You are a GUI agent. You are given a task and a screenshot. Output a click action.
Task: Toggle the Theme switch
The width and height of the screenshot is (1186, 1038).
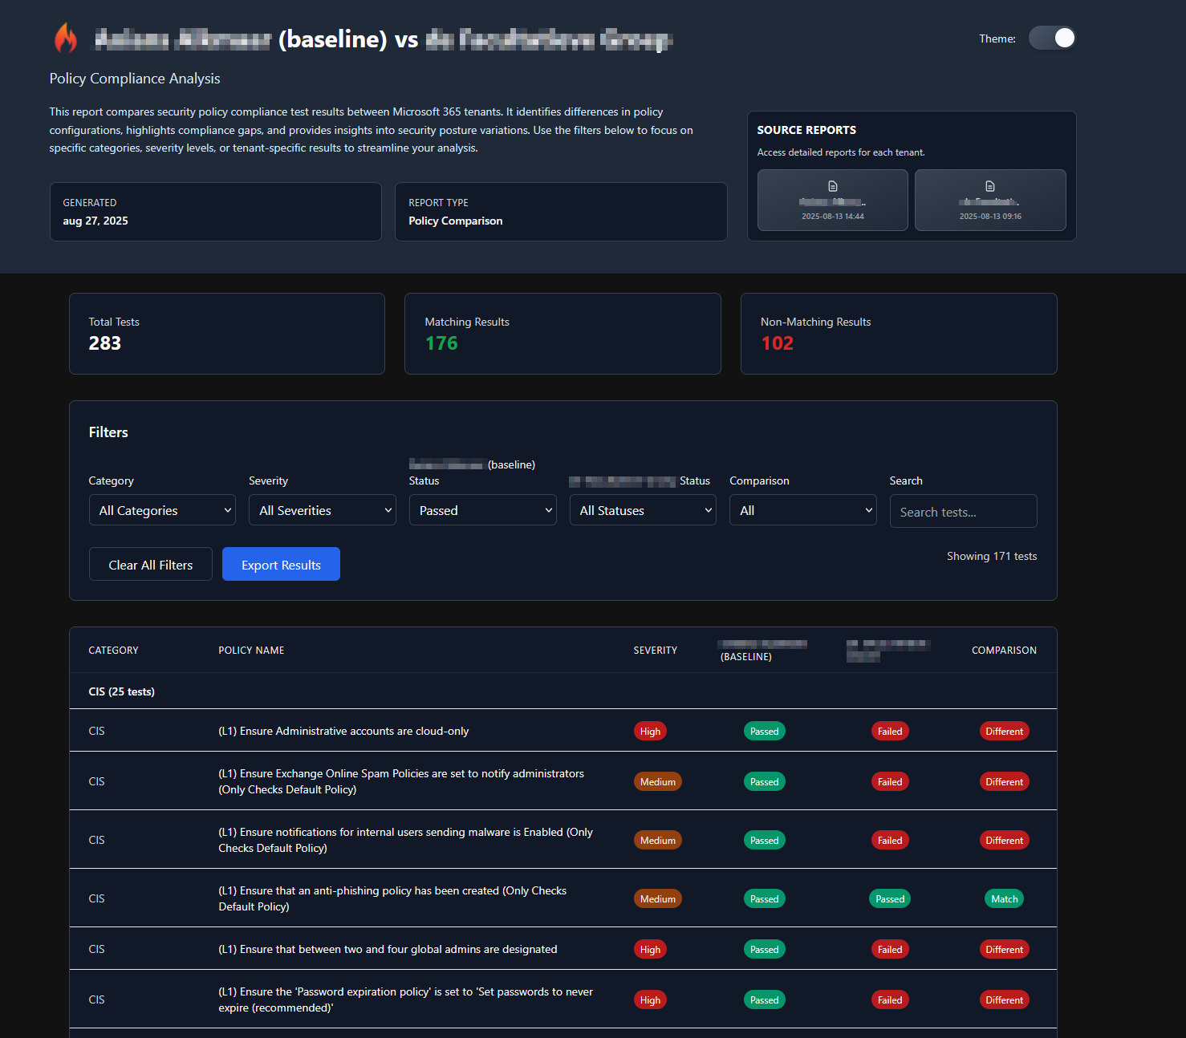(x=1052, y=39)
